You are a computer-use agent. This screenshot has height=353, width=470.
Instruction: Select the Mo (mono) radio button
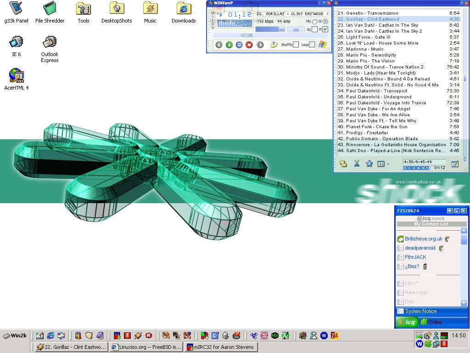pyautogui.click(x=314, y=22)
